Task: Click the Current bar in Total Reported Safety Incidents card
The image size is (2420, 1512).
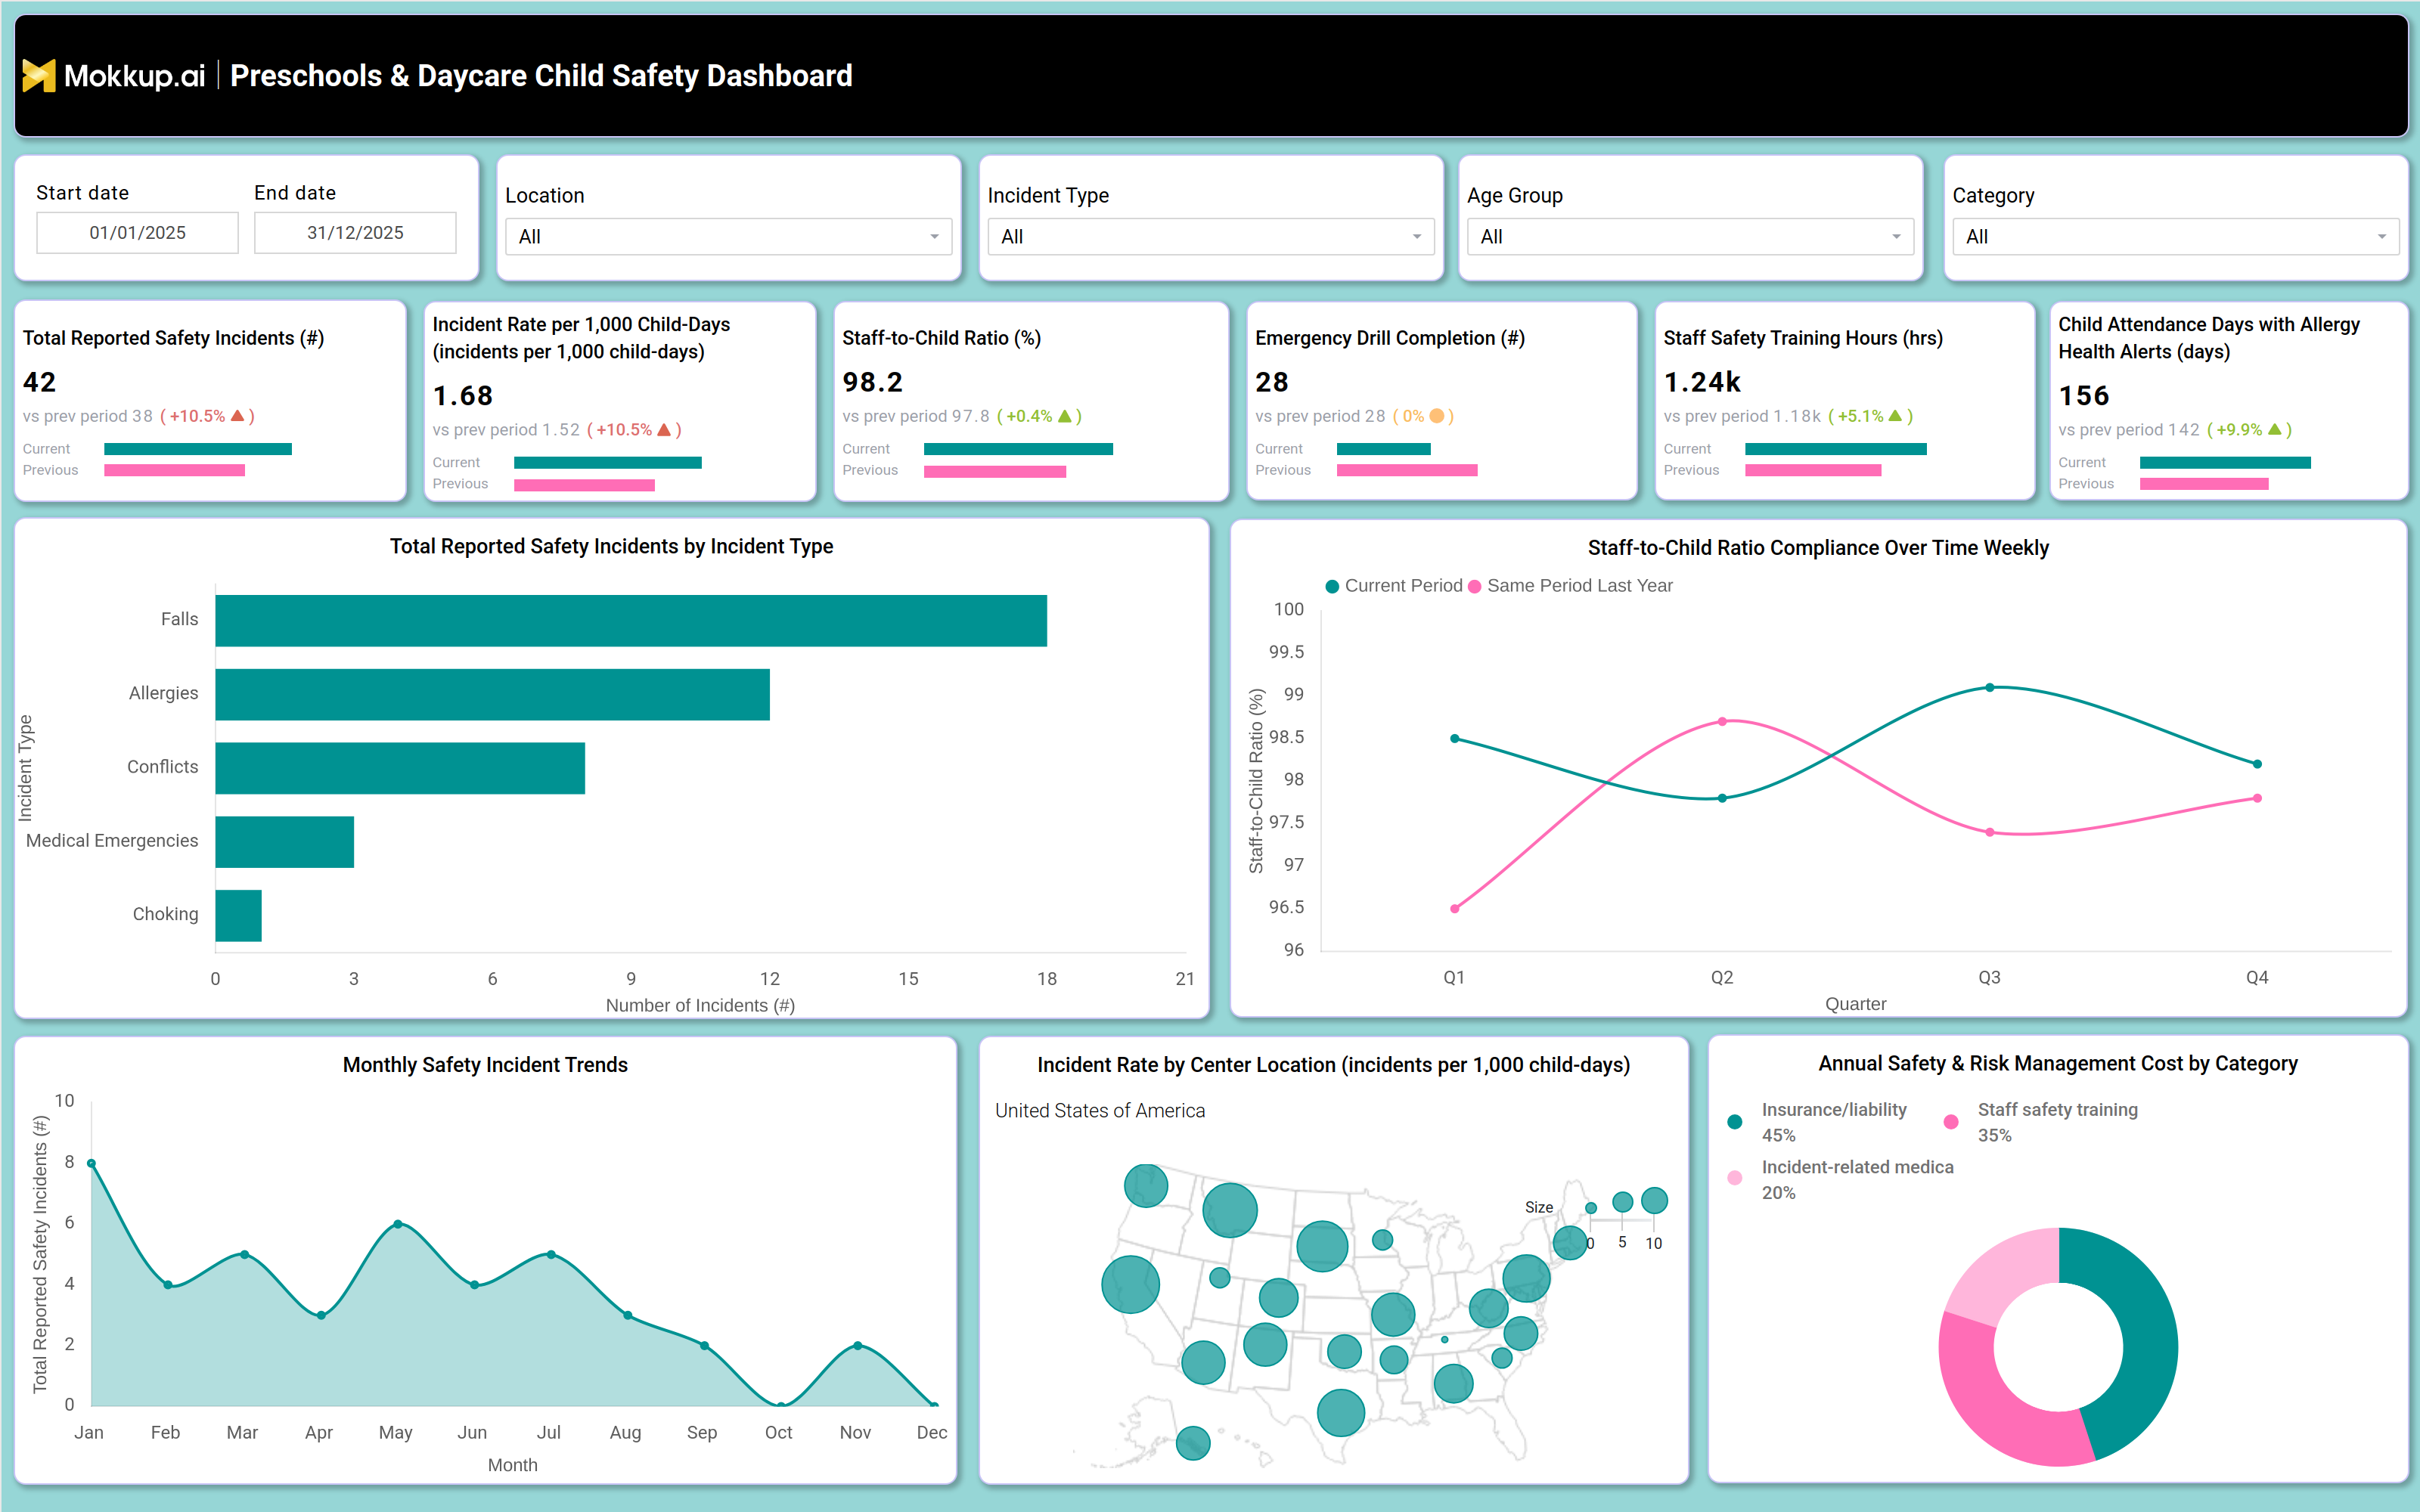Action: [198, 449]
